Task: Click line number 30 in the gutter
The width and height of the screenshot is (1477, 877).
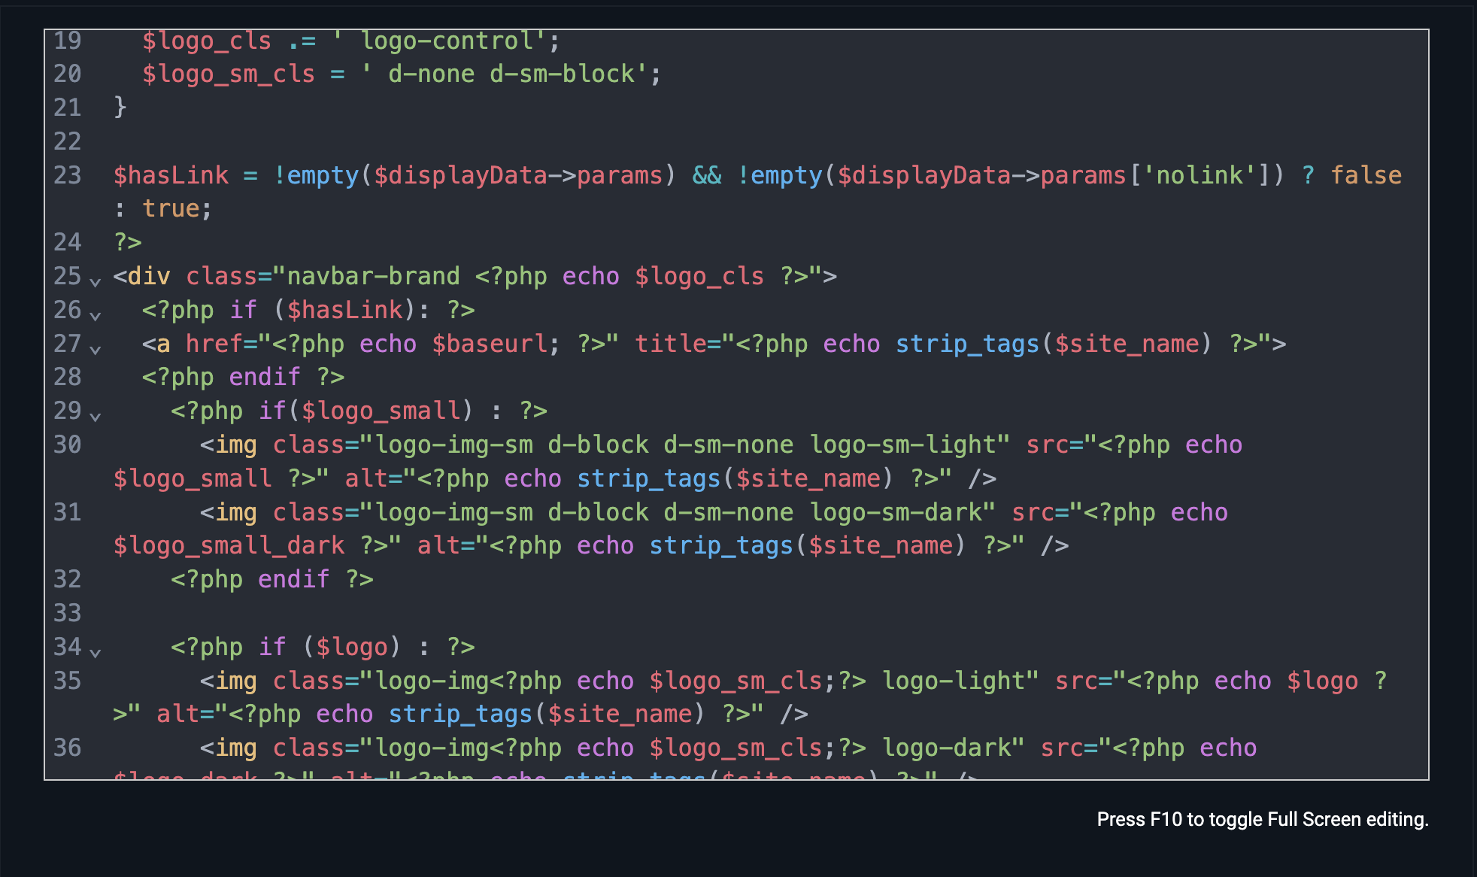Action: 68,445
